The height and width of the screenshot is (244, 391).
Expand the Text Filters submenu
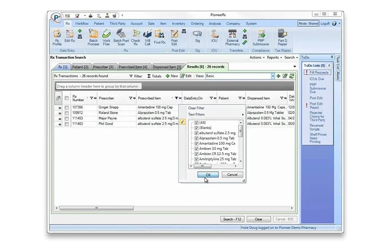pyautogui.click(x=216, y=115)
